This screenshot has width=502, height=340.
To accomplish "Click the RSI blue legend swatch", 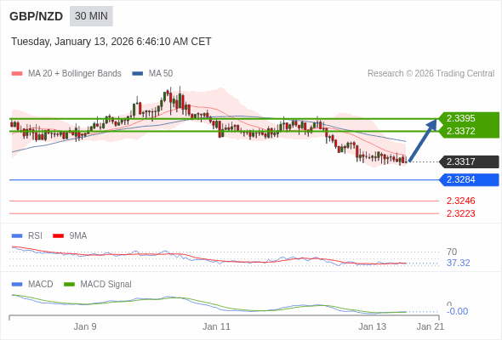I will click(x=17, y=236).
